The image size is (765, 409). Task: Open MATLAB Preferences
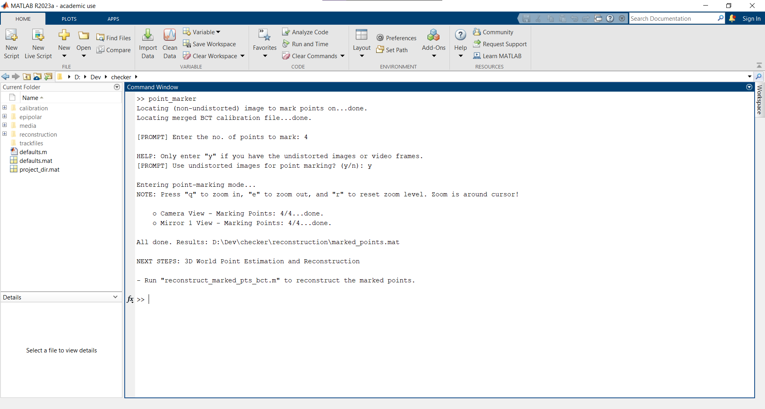click(x=396, y=37)
